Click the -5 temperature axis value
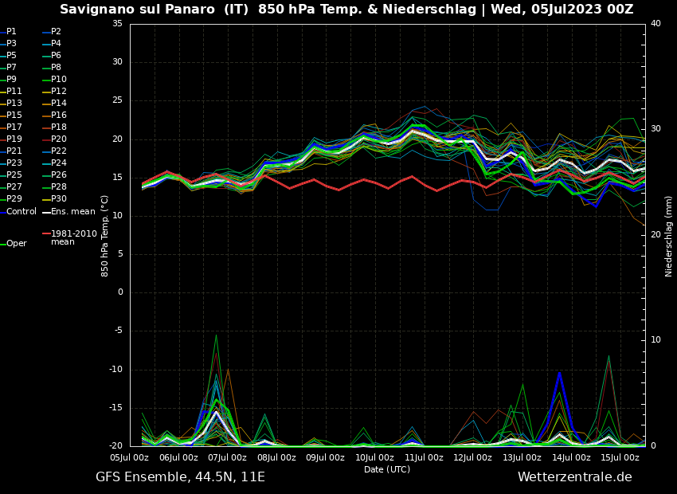This screenshot has height=494, width=677. tap(119, 331)
